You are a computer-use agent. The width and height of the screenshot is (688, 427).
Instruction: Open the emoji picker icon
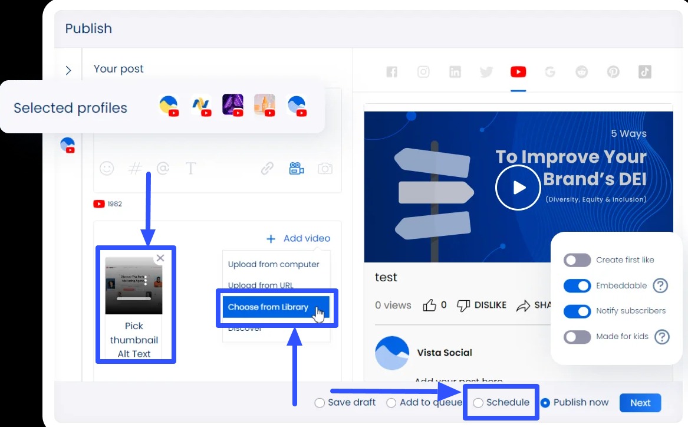point(107,168)
